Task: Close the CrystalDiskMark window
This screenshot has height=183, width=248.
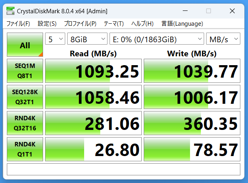Action: coord(232,11)
